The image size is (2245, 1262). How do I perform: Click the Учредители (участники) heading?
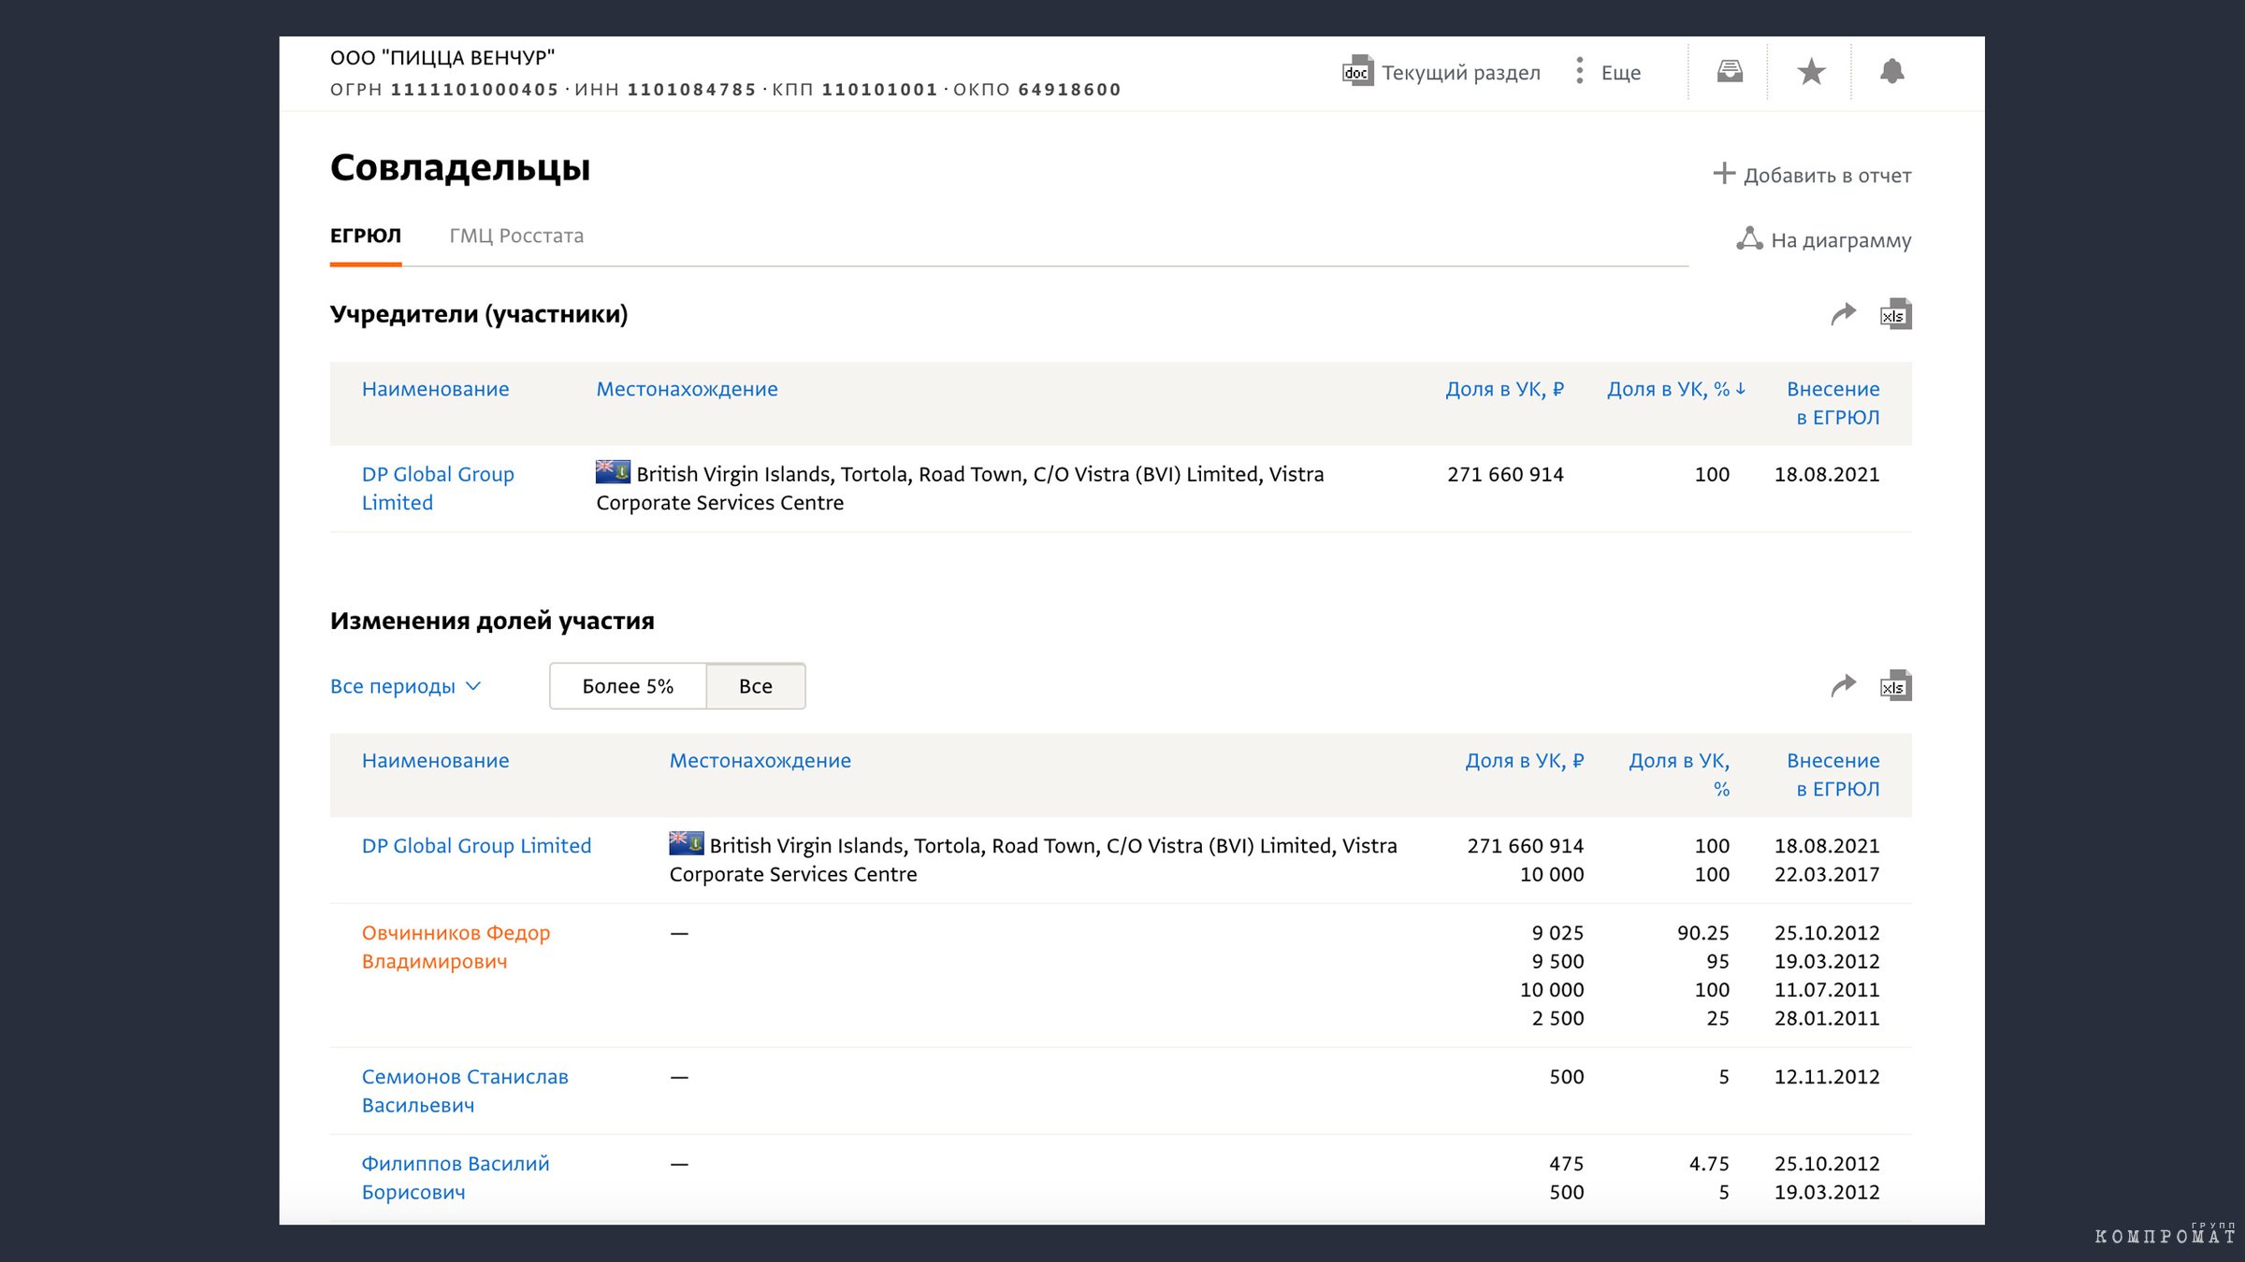coord(479,314)
